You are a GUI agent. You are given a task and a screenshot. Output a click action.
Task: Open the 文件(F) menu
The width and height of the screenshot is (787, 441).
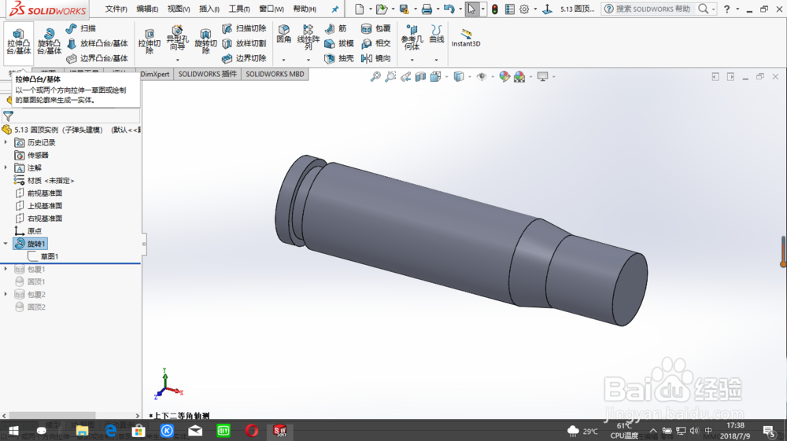point(116,9)
